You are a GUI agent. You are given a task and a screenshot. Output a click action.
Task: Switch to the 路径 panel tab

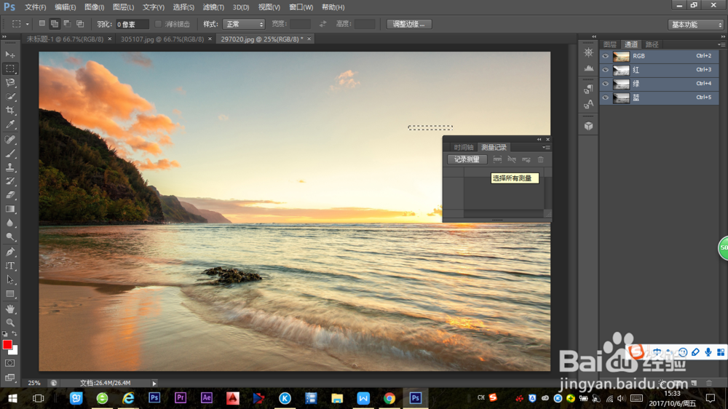click(652, 44)
